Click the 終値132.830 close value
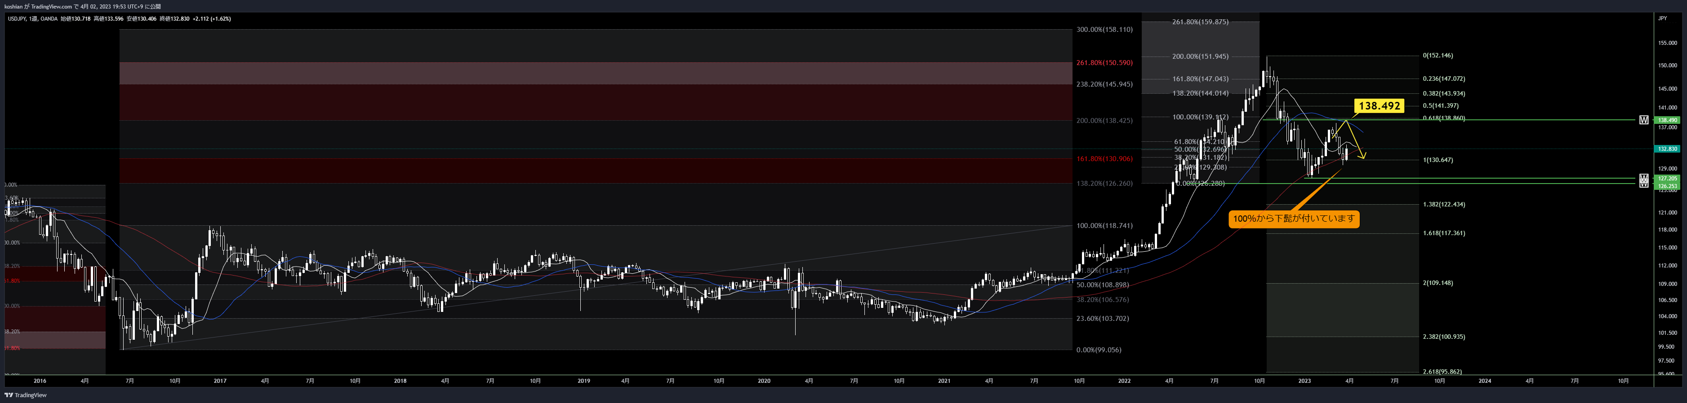 pos(175,19)
